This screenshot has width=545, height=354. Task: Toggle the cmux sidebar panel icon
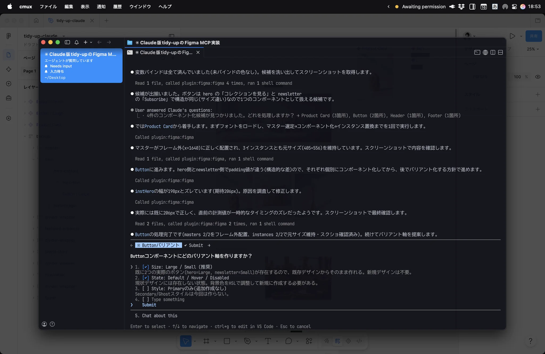click(67, 42)
